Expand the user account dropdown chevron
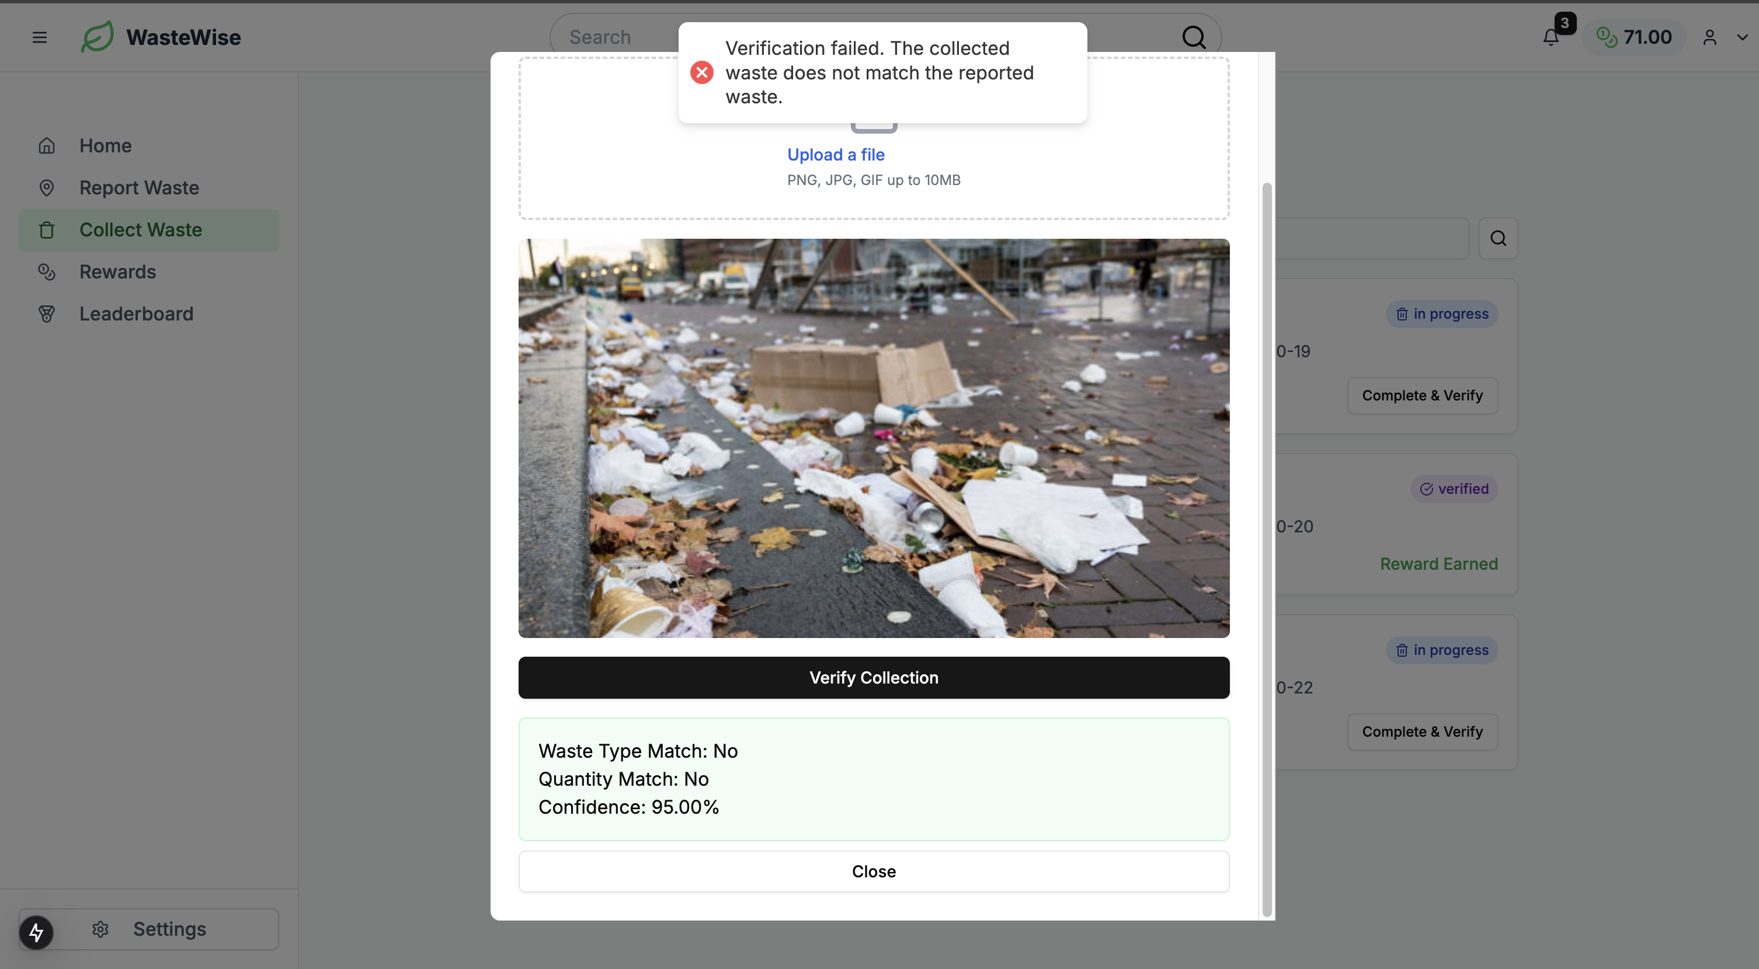This screenshot has width=1759, height=969. tap(1742, 37)
